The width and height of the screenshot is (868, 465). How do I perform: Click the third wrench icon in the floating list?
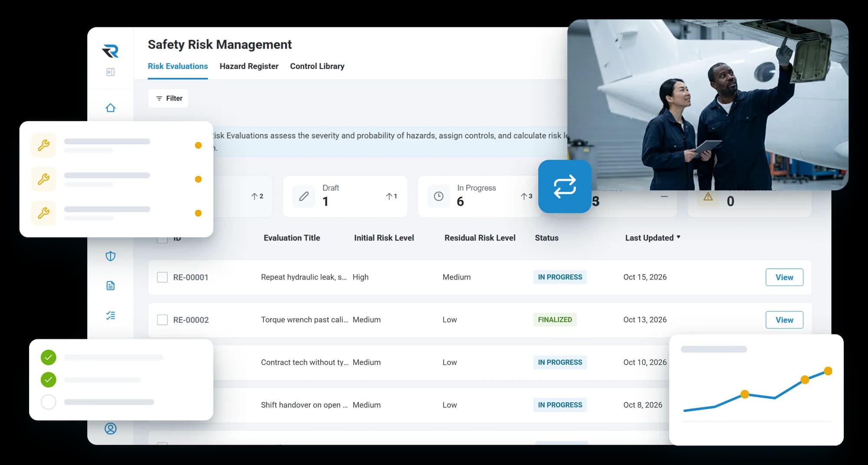coord(44,213)
